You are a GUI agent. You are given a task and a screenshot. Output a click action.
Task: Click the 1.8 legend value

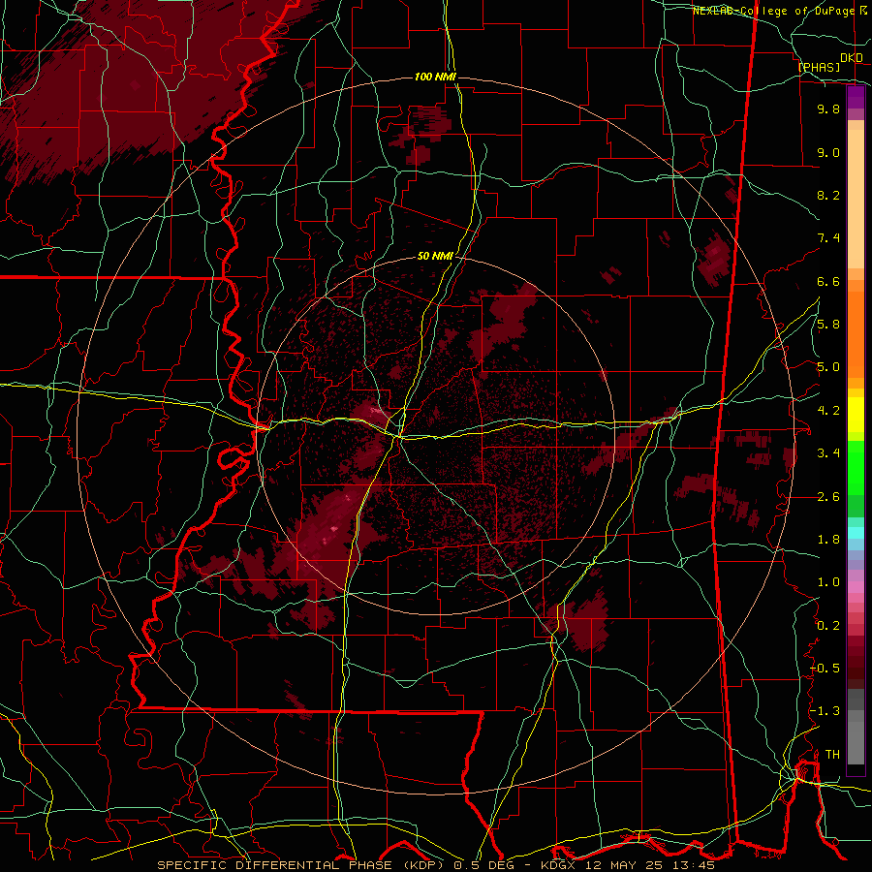click(828, 540)
